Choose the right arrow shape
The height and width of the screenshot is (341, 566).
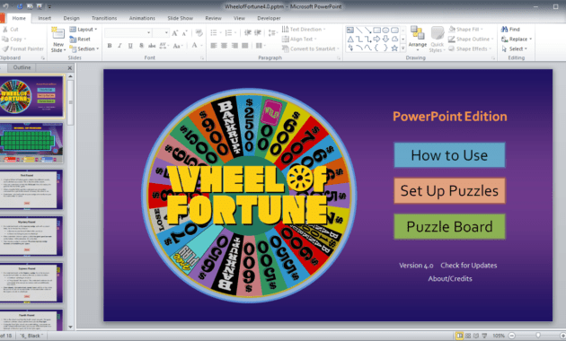pos(376,39)
